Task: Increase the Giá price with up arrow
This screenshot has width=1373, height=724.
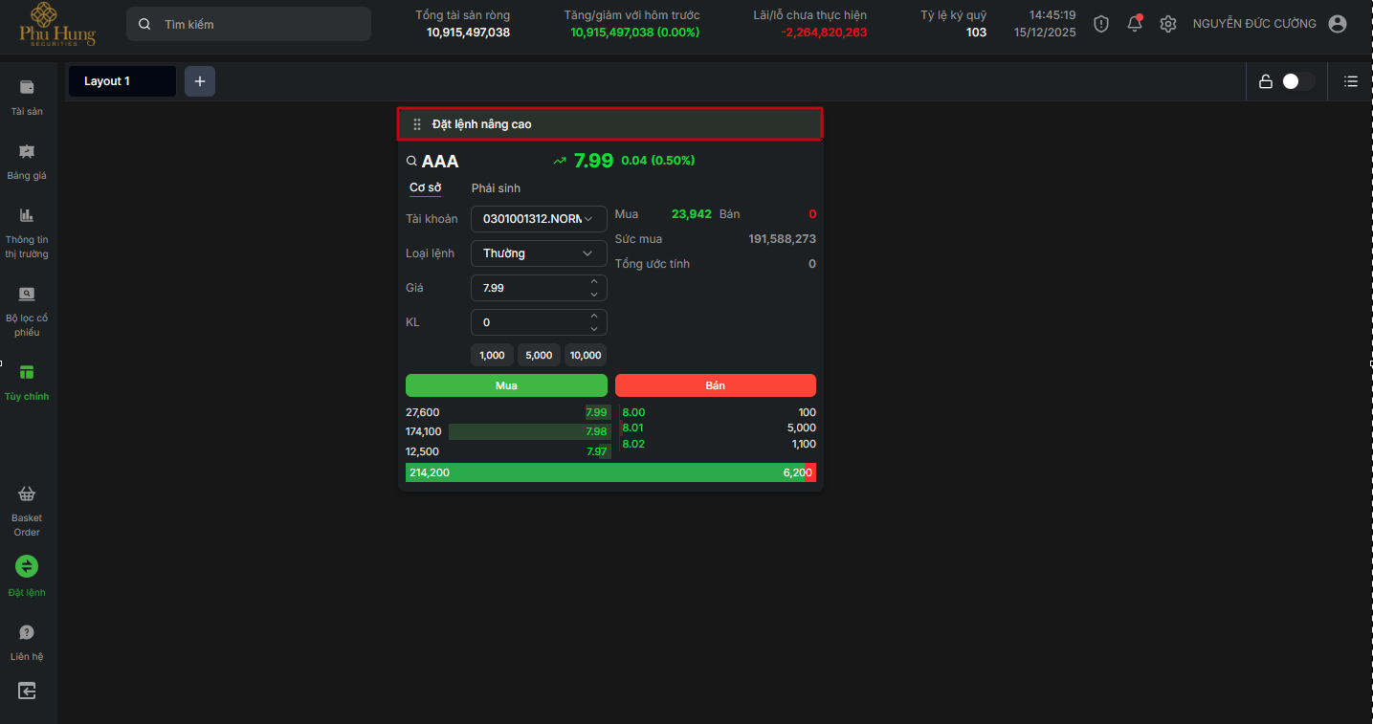Action: 594,282
